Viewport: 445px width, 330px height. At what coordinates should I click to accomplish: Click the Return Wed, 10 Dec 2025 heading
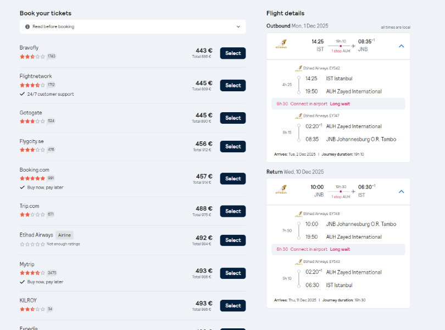[x=295, y=172]
